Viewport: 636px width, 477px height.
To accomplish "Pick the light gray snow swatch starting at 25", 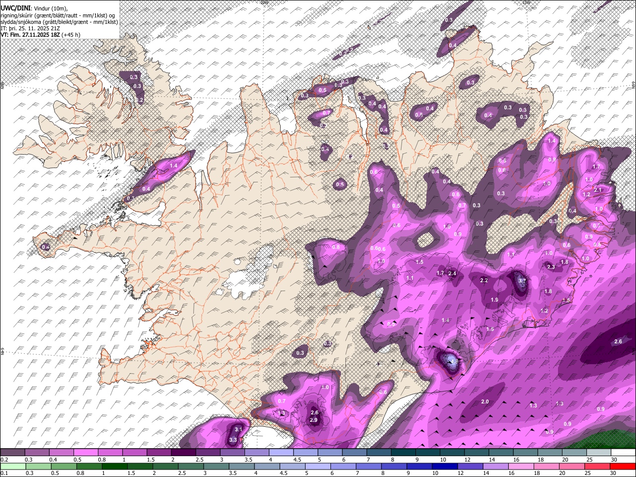I will pos(599,452).
